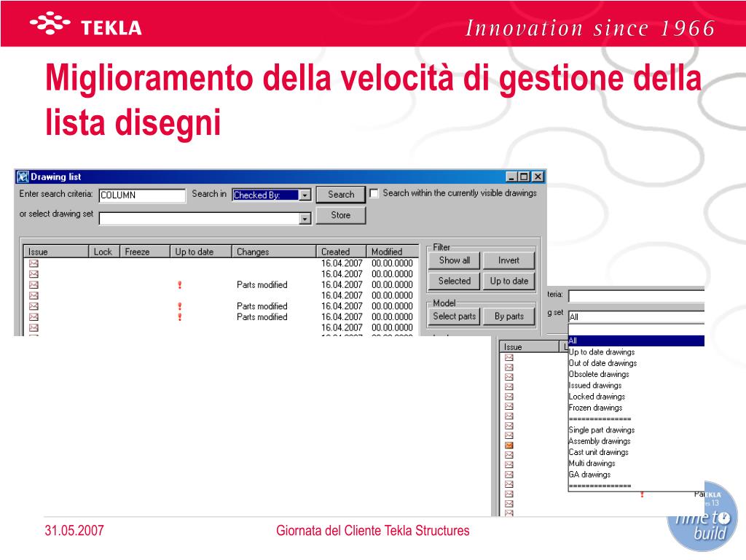Click the Invert filter button
This screenshot has height=560, width=746.
(x=509, y=260)
